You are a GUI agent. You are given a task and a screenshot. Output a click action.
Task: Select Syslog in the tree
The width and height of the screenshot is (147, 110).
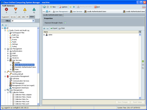pos(14,46)
